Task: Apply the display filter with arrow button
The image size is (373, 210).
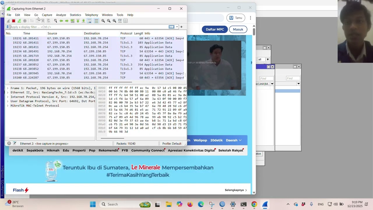Action: 171,27
